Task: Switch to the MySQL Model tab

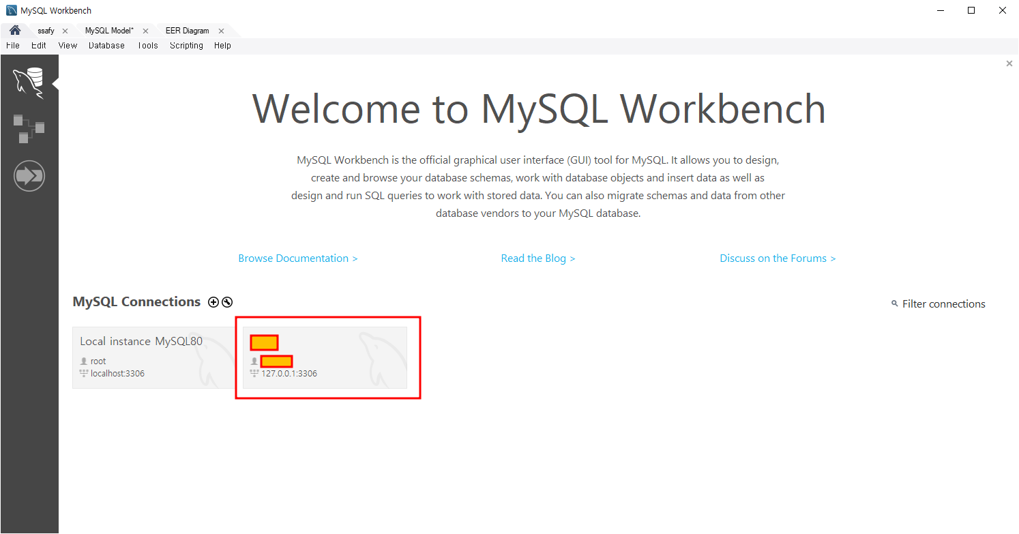Action: 109,31
